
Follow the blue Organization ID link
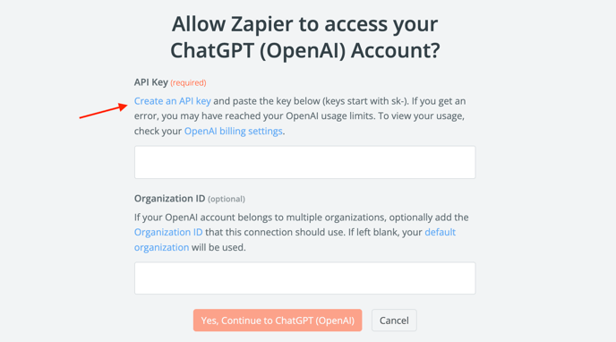pos(168,233)
